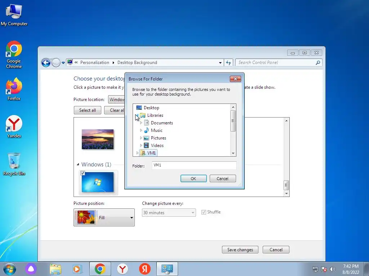Click folder tree scrollbar up arrow
Viewport: 369px width, 276px height.
click(233, 107)
